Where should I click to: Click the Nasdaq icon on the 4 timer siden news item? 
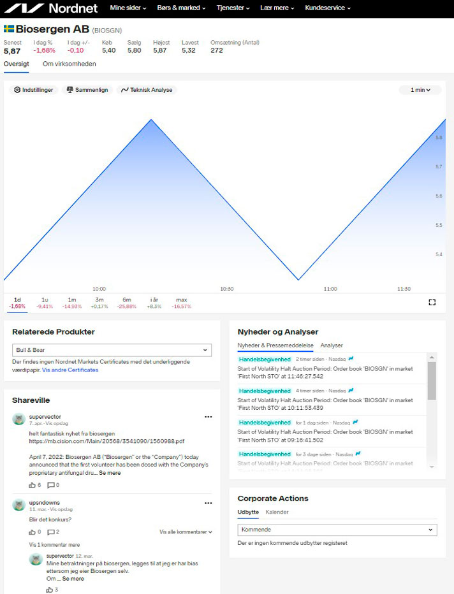(351, 390)
